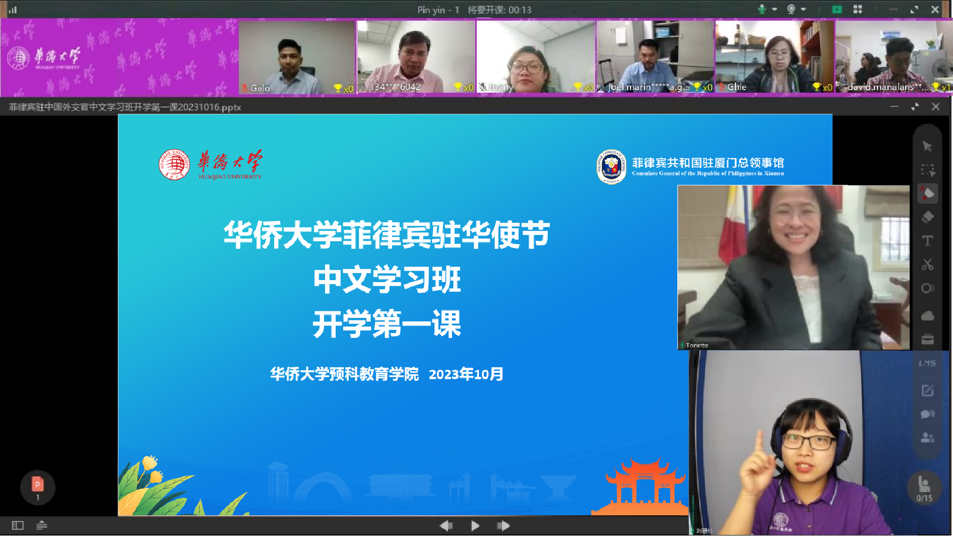Viewport: 953px width, 536px height.
Task: Expand the bottom slide list menu
Action: pos(42,525)
